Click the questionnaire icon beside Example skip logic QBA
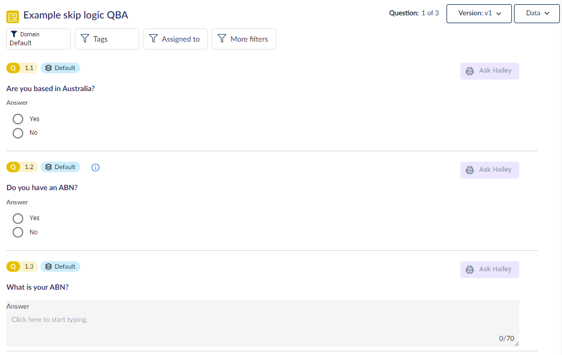The image size is (562, 355). click(13, 16)
